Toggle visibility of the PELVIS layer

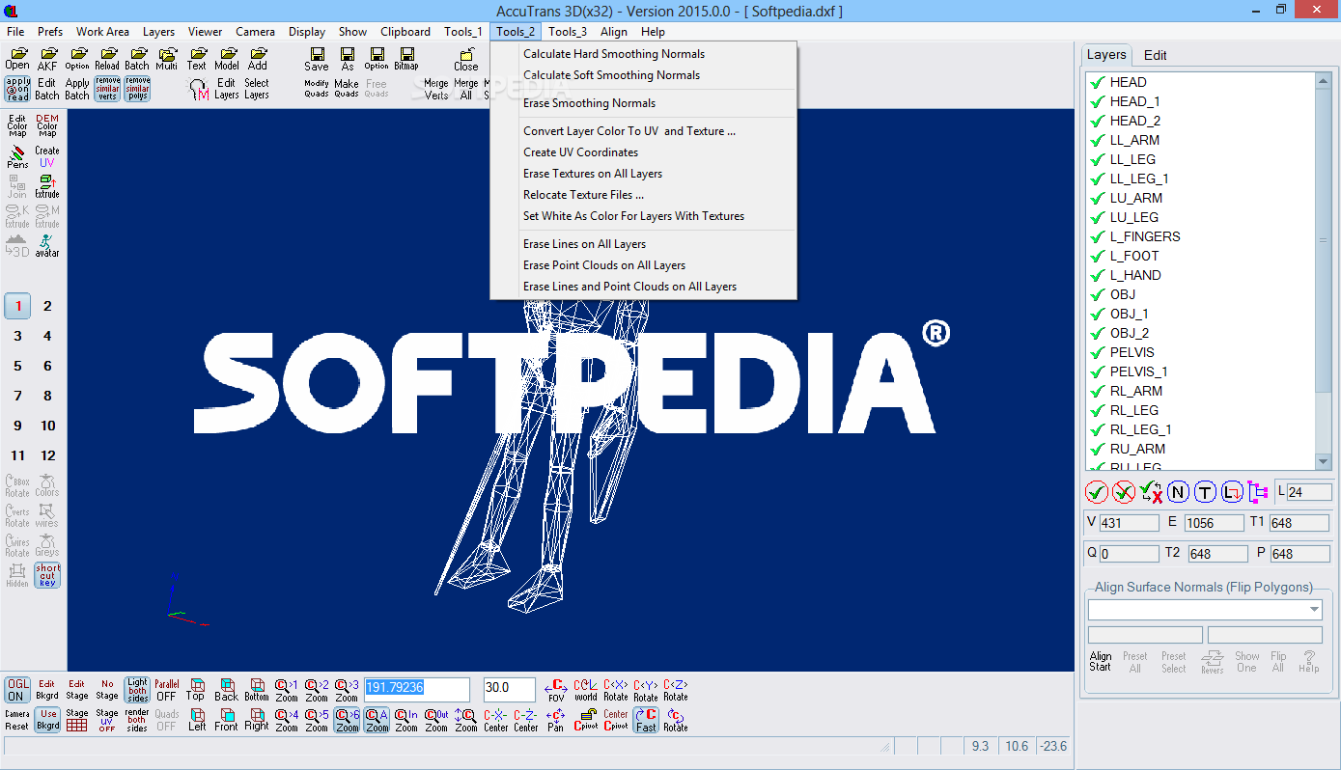(1097, 352)
